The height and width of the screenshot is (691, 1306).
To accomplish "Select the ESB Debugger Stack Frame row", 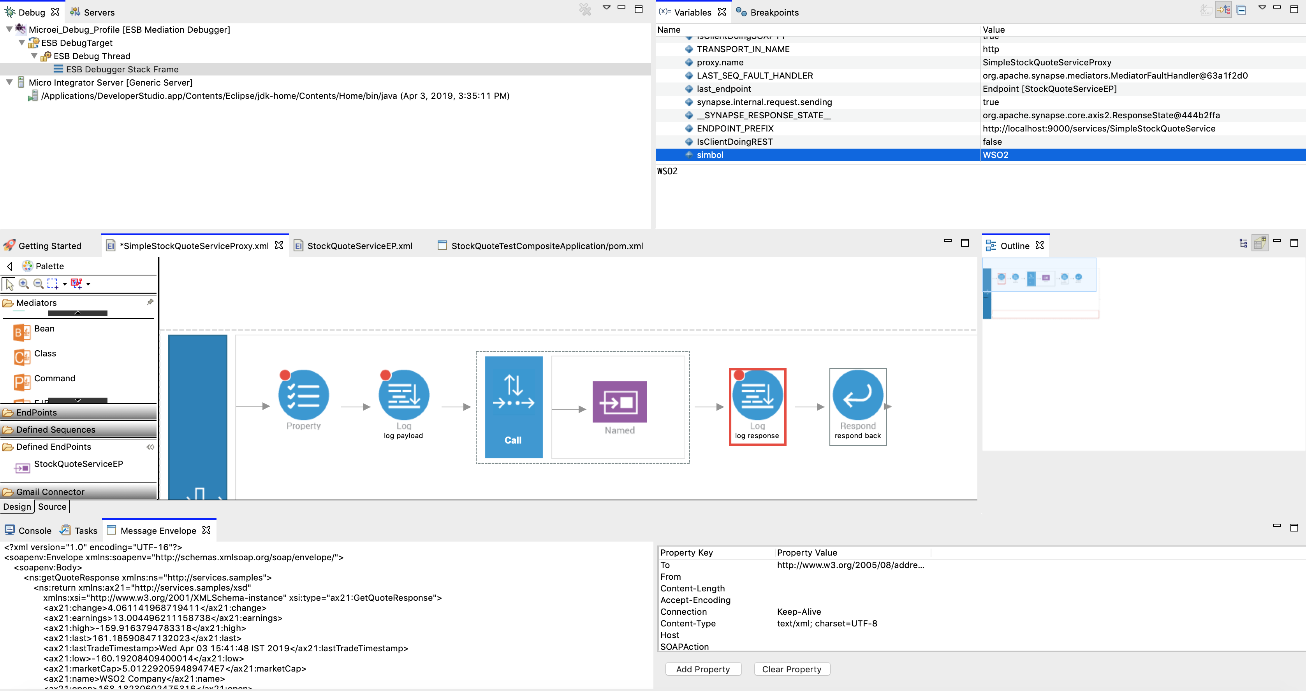I will (326, 69).
